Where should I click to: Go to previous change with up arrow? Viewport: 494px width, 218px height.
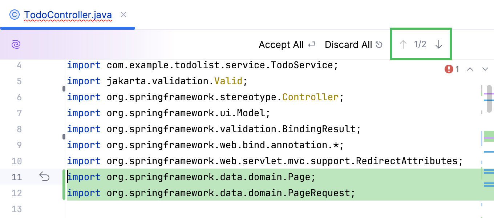(403, 44)
